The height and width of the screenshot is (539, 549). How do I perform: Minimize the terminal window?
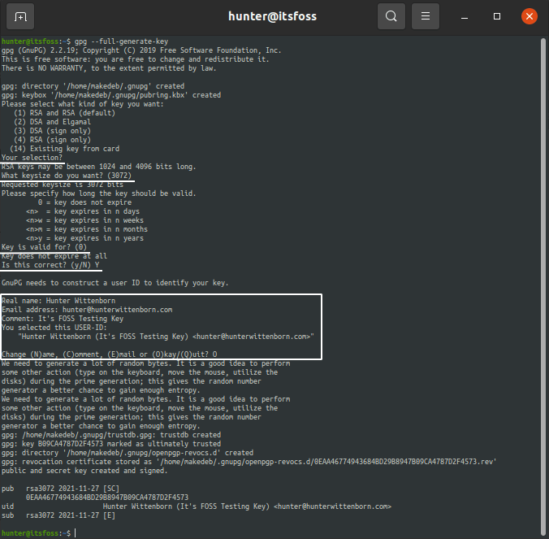coord(465,16)
